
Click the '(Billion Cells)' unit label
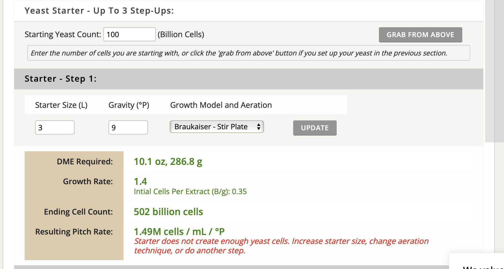tap(181, 34)
